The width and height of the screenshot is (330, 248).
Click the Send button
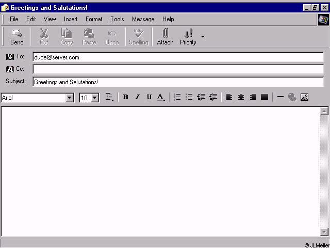click(x=17, y=37)
